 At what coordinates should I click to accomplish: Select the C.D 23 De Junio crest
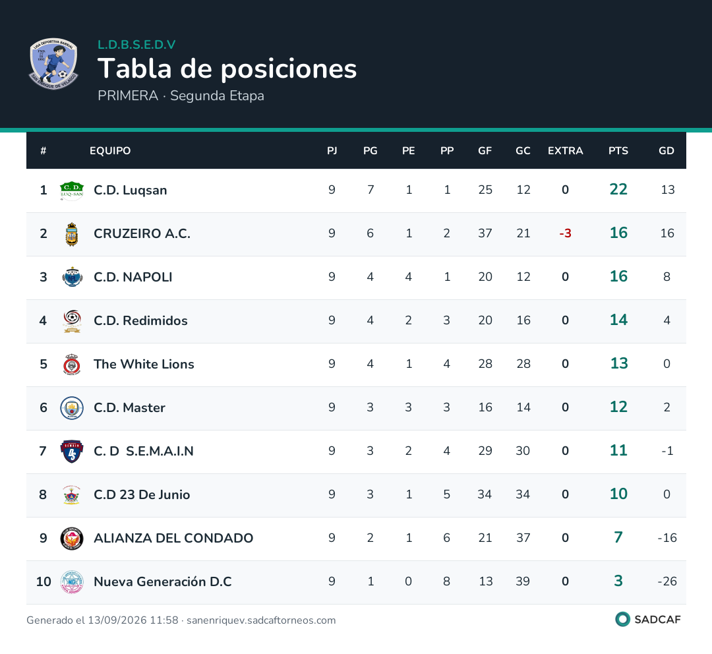click(72, 495)
